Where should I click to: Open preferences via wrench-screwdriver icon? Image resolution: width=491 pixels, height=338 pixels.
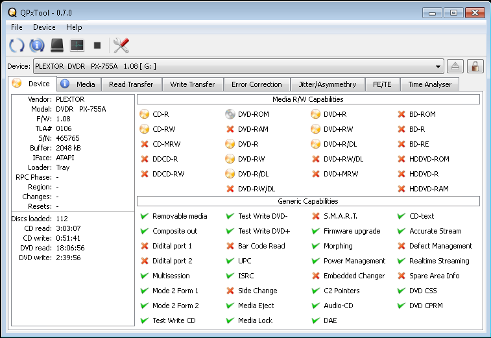[121, 45]
